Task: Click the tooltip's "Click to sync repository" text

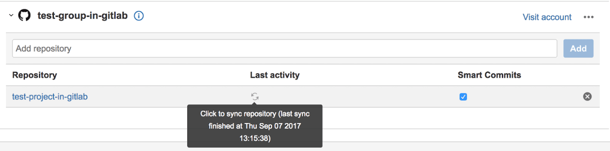Action: pos(238,114)
